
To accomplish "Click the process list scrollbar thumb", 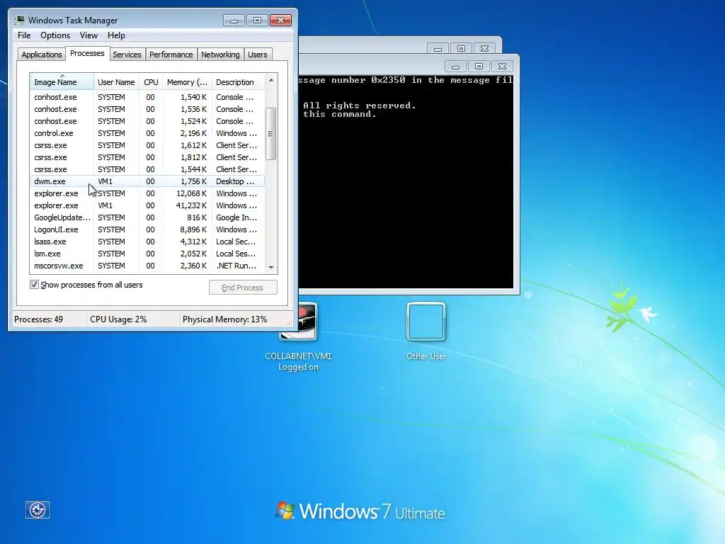I will point(271,134).
